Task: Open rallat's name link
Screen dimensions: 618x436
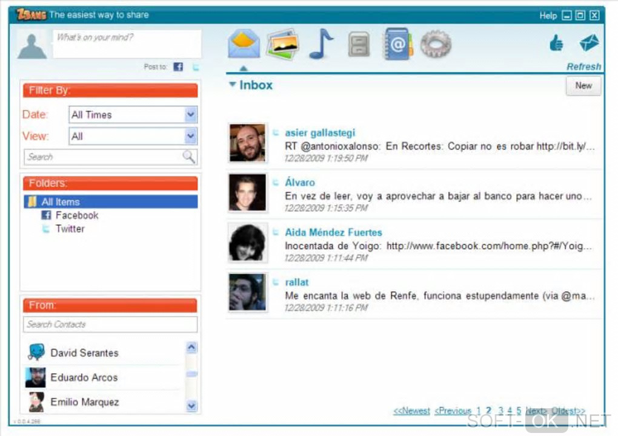Action: pos(297,282)
